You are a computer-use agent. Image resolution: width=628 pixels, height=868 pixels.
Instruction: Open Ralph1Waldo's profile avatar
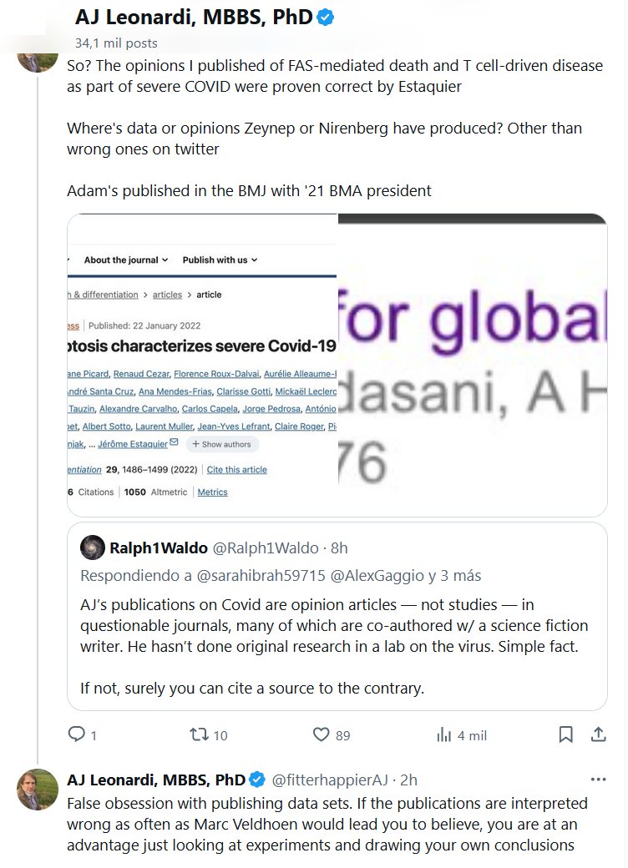coord(92,548)
